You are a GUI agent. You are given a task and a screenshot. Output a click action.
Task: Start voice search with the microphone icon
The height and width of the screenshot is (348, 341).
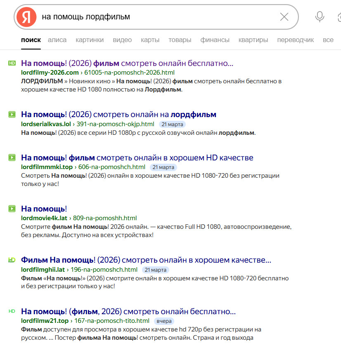pyautogui.click(x=320, y=17)
